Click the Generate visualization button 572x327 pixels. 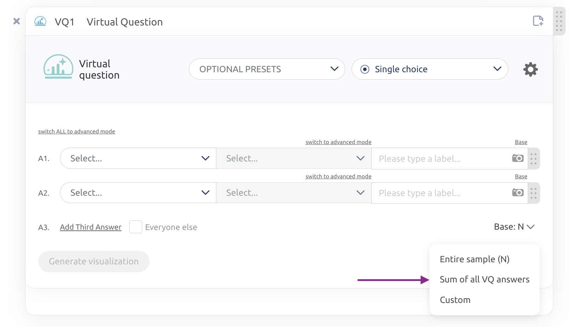pos(94,262)
